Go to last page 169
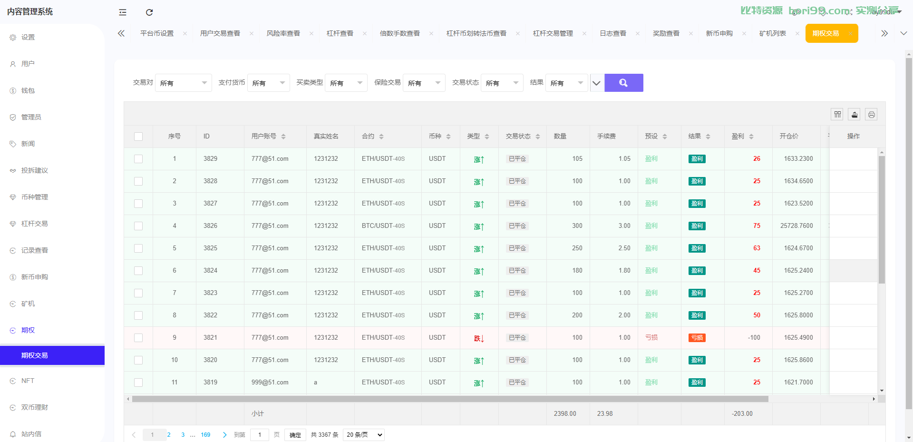Screen dimensions: 913x442 click(205, 435)
